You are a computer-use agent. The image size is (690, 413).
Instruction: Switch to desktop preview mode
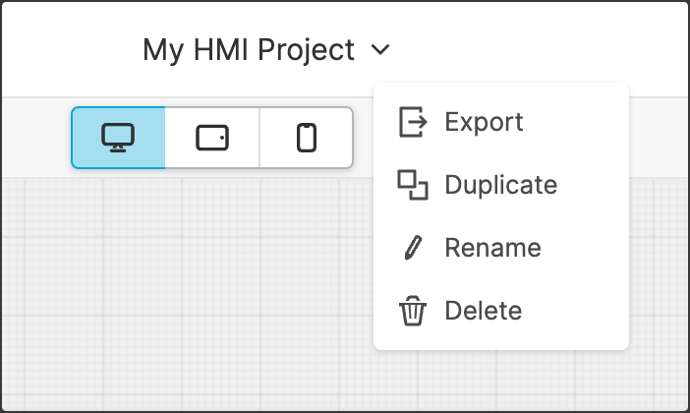118,138
